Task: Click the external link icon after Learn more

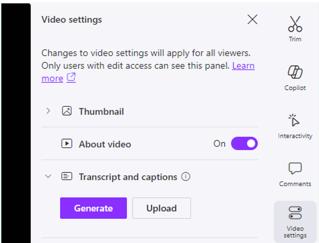Action: click(x=71, y=78)
